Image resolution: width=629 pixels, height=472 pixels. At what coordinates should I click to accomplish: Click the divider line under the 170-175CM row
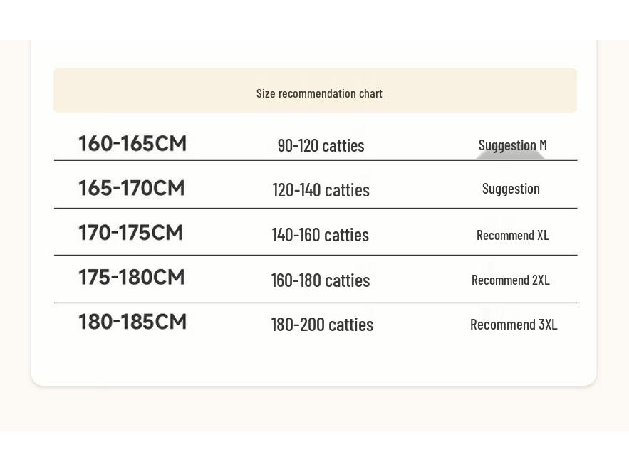pos(316,255)
